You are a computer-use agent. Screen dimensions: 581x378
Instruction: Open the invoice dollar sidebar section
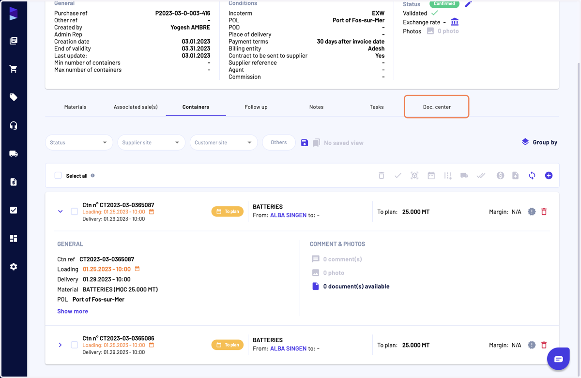14,182
